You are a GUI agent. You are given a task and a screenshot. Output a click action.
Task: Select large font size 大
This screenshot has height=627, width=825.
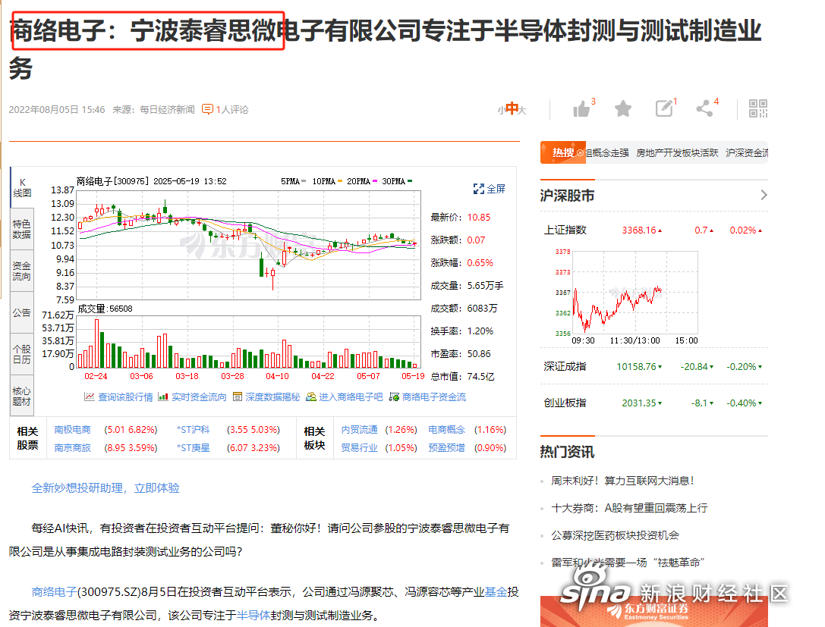click(x=522, y=110)
